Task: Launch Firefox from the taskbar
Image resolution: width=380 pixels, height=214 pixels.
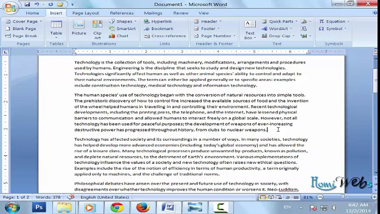Action: click(x=143, y=207)
